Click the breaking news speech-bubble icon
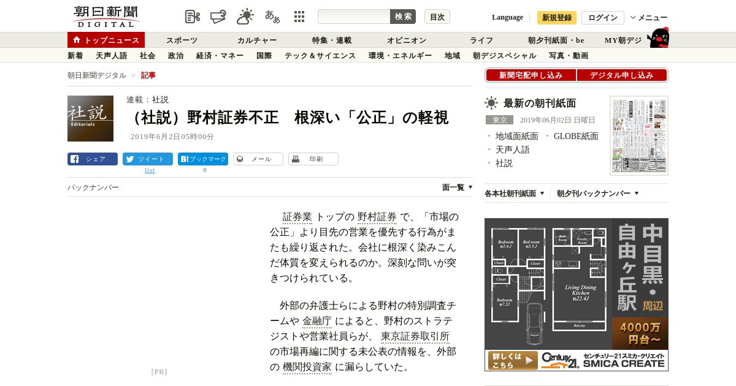This screenshot has height=386, width=736. (218, 17)
